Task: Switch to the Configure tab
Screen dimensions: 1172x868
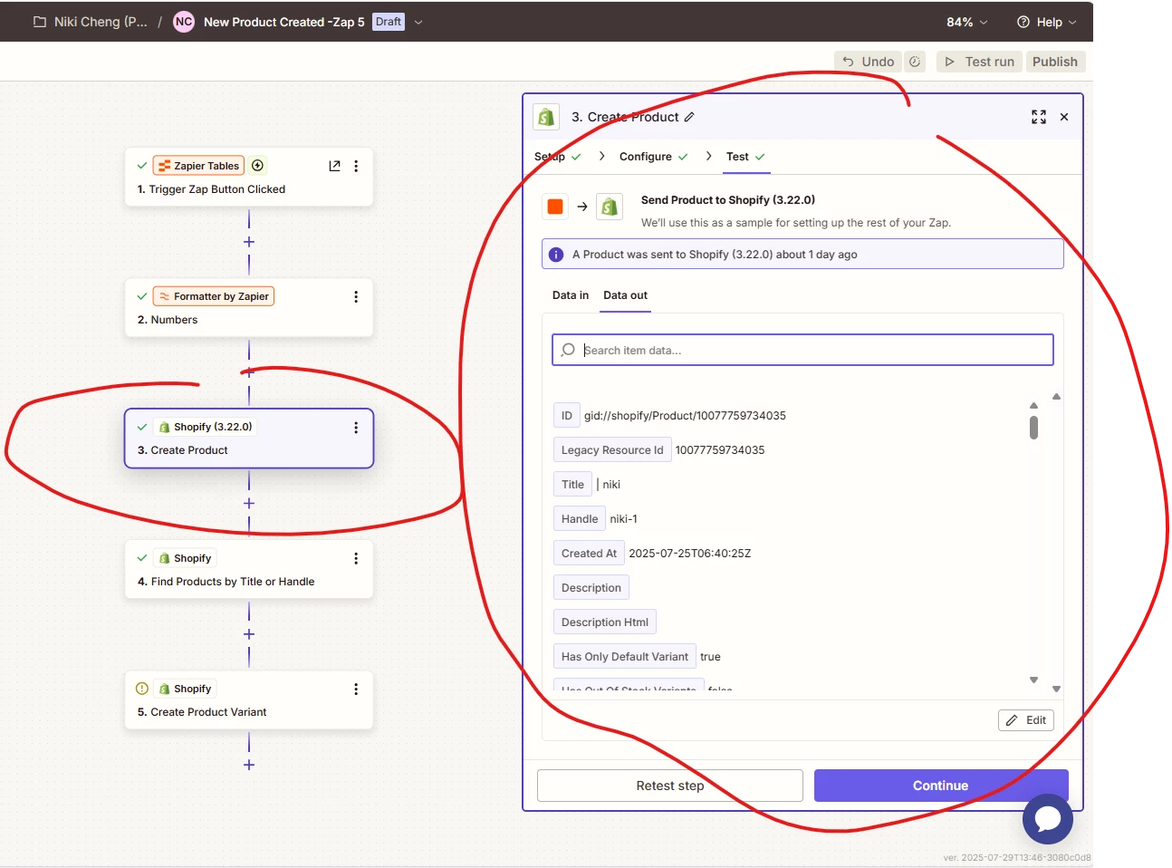Action: 654,157
